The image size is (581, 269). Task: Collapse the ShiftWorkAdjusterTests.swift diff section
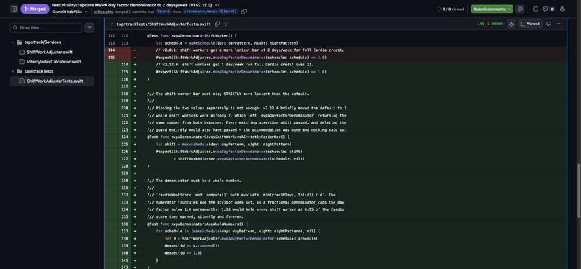[x=111, y=24]
